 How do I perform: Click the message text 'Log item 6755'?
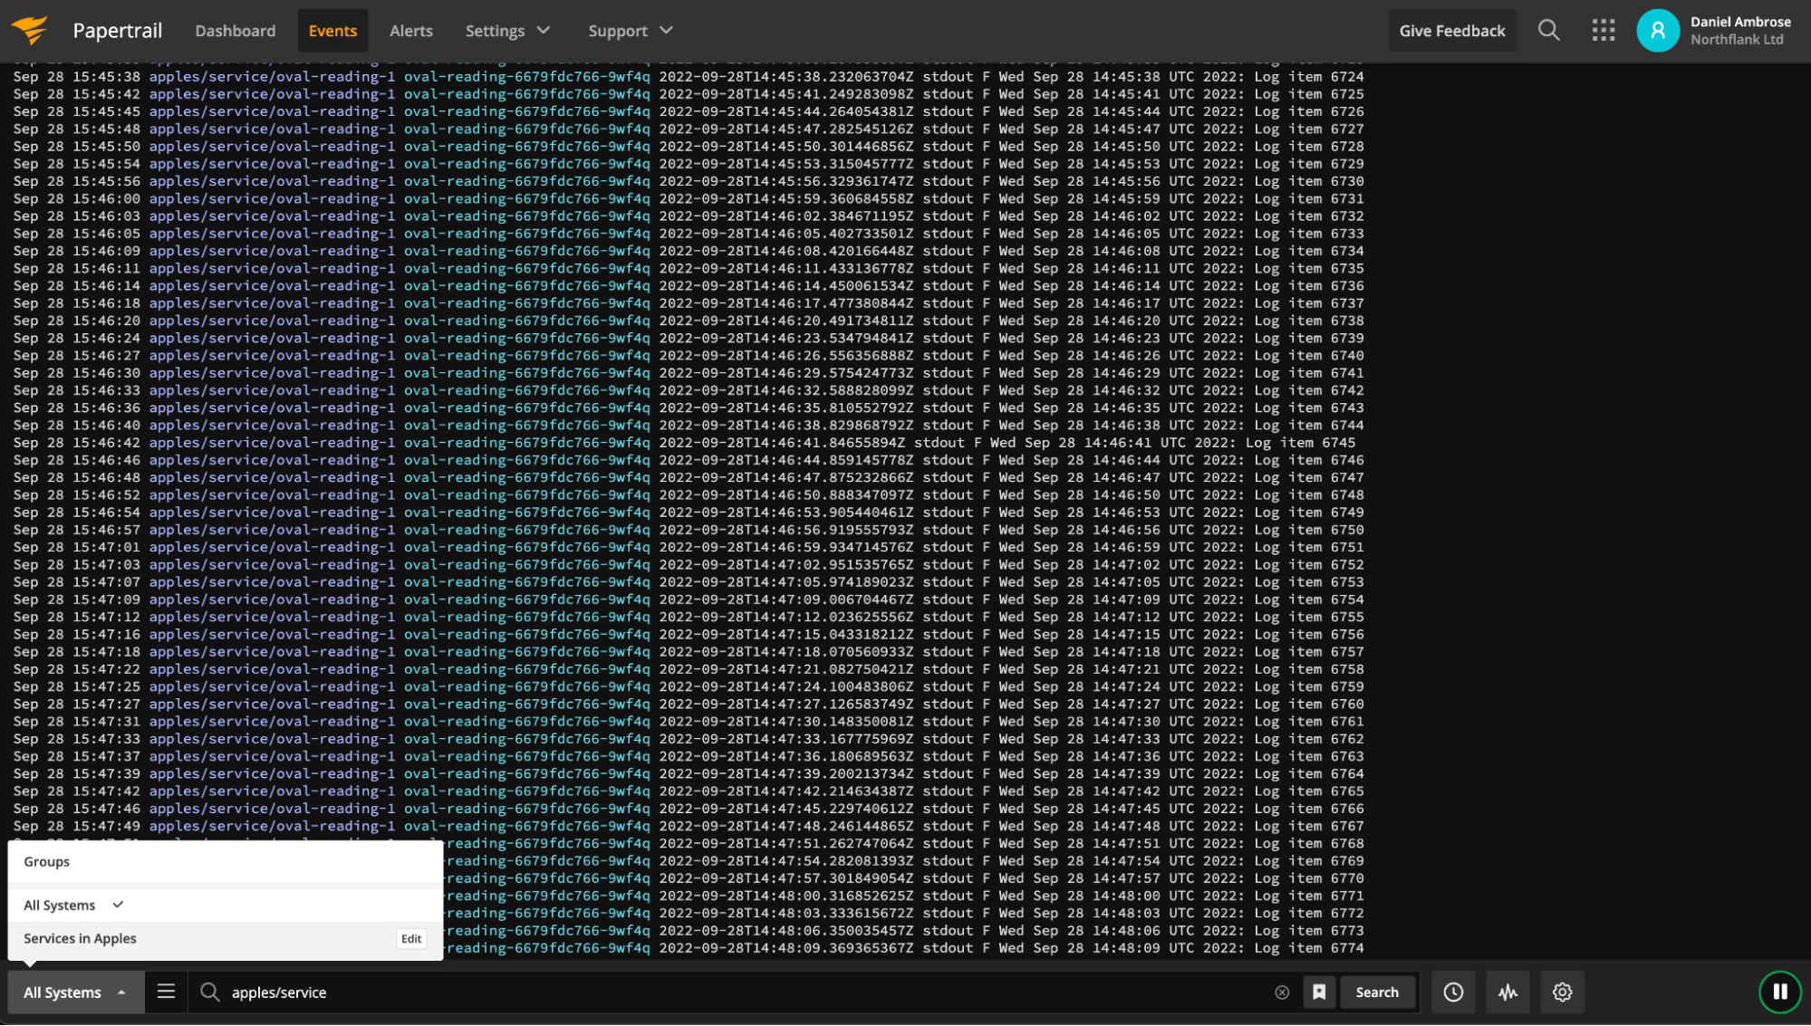coord(1309,618)
